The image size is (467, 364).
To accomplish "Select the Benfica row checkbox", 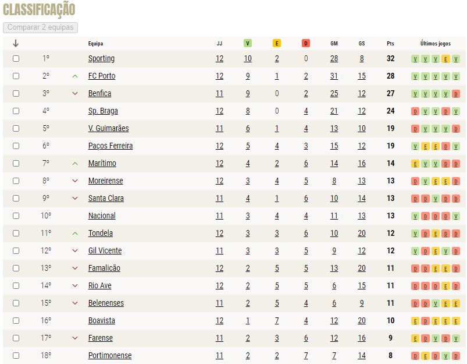I will coord(16,93).
